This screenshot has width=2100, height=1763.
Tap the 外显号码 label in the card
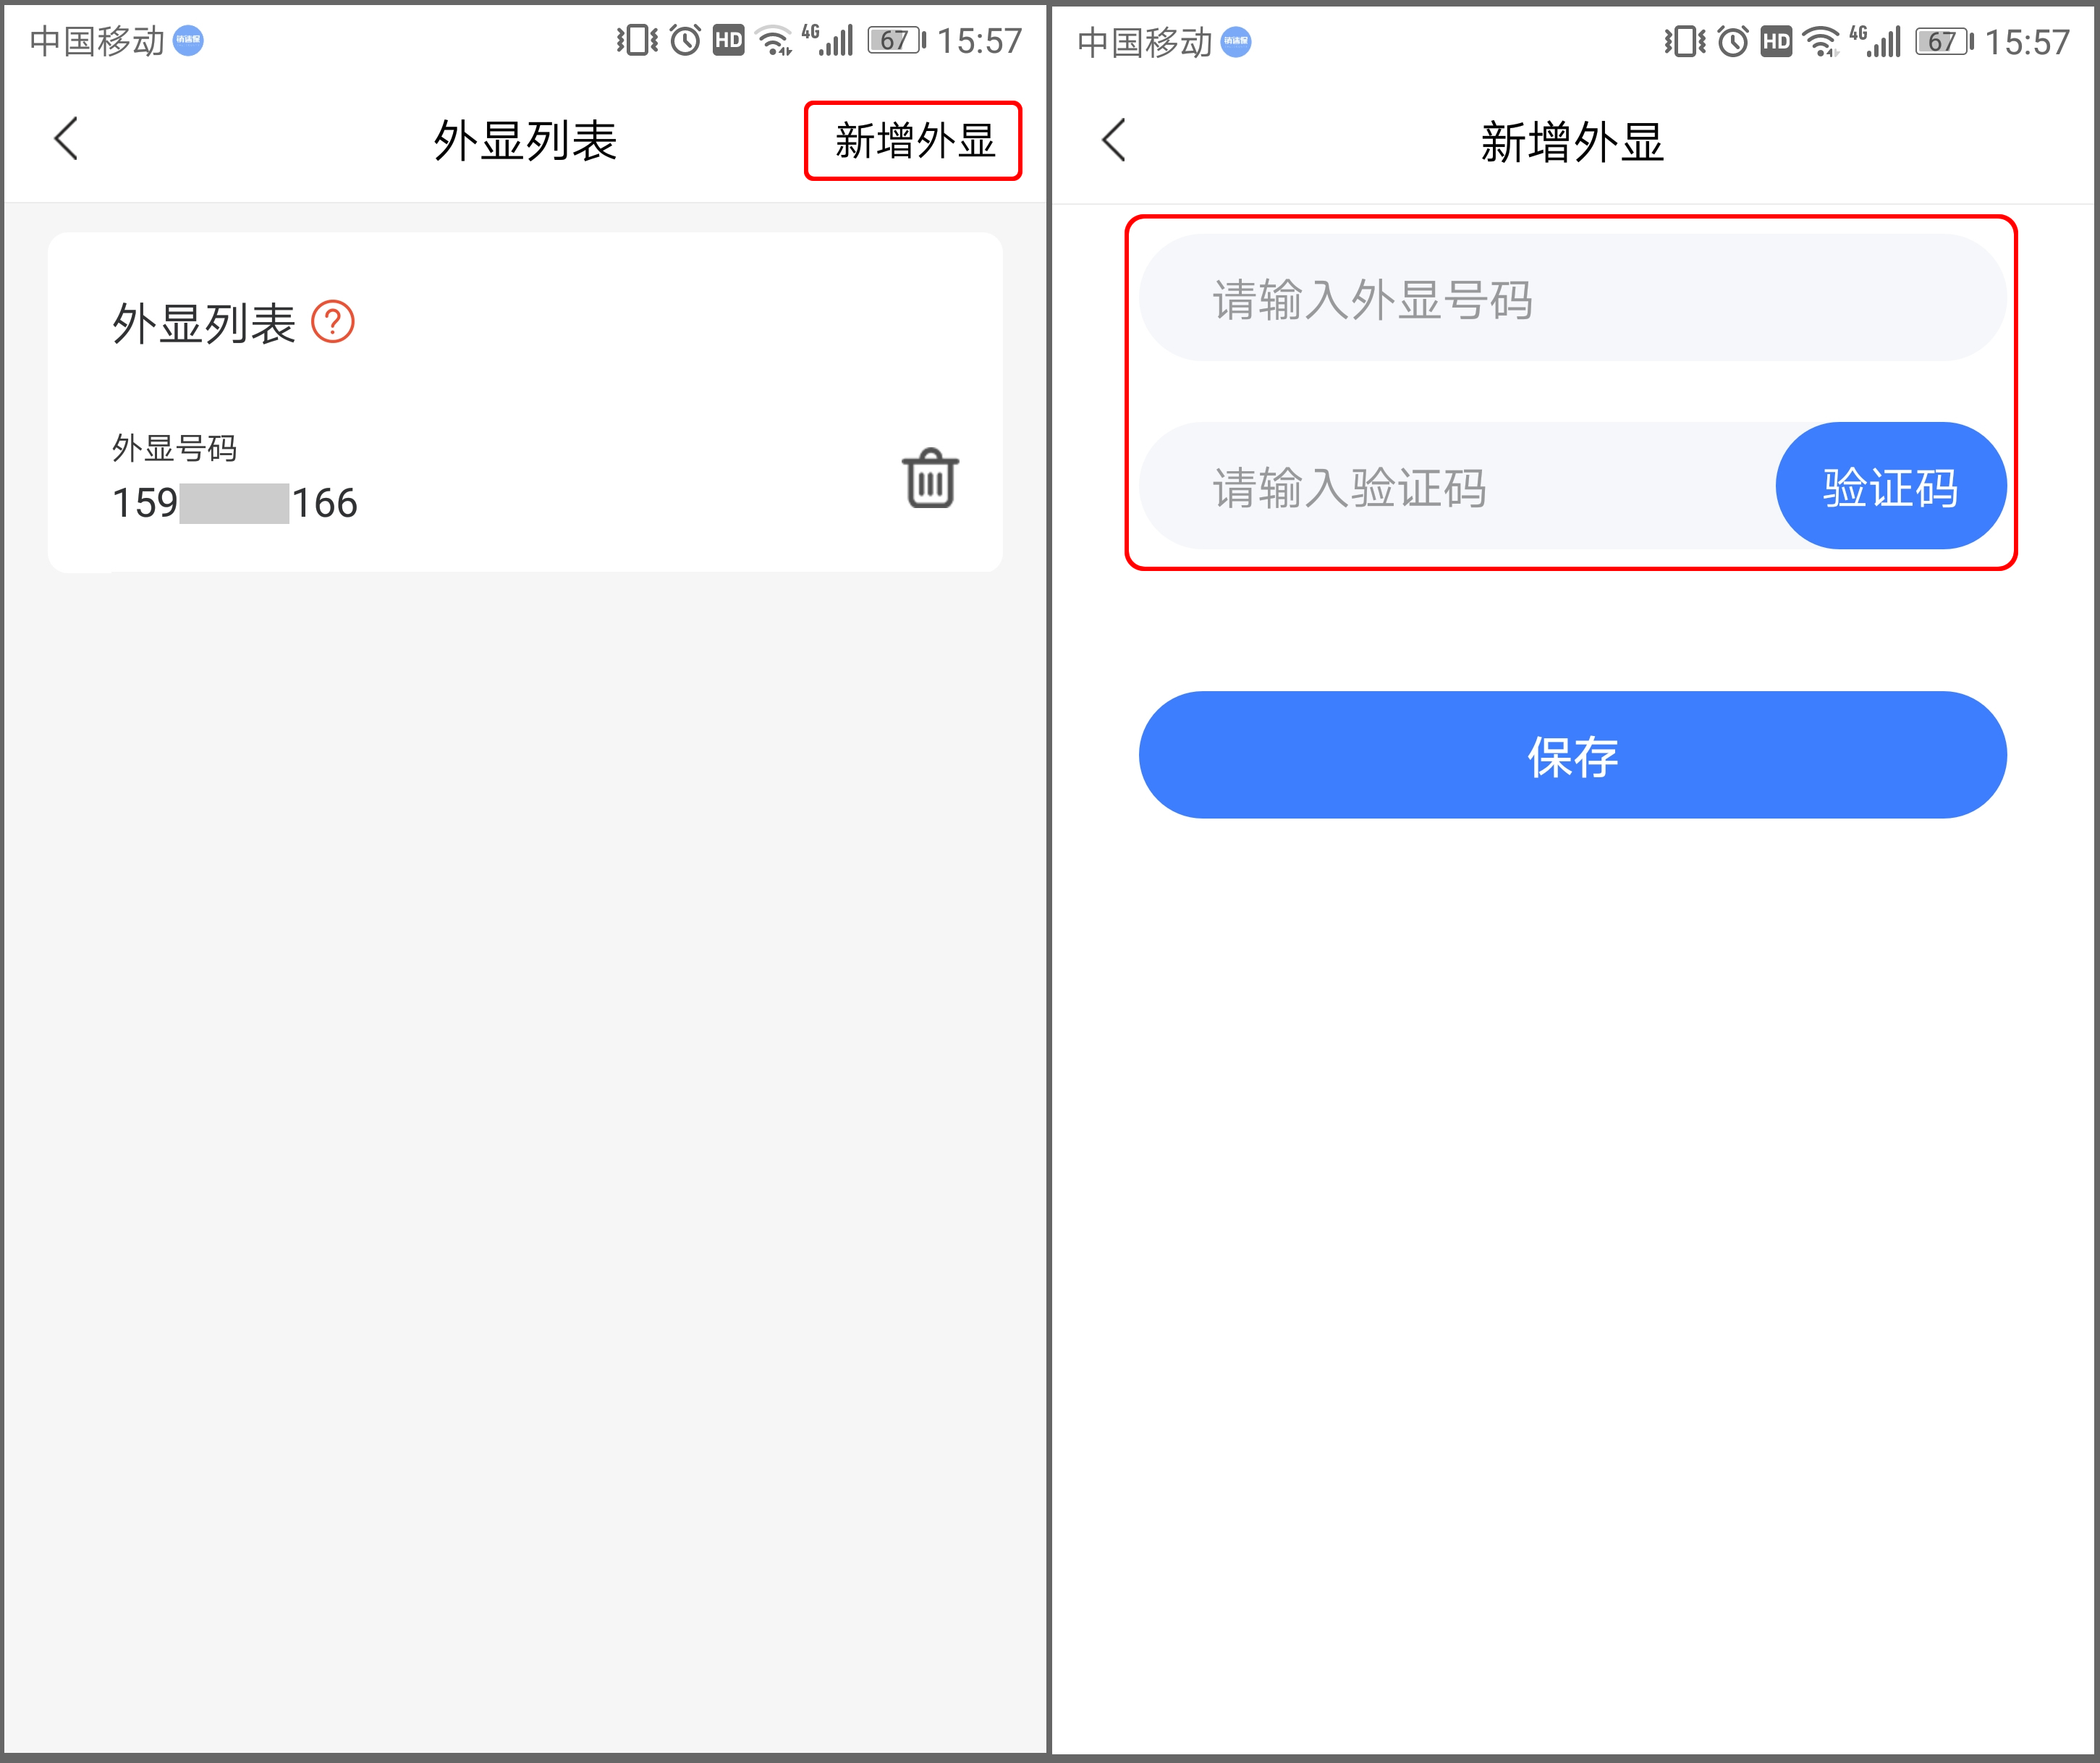click(174, 448)
